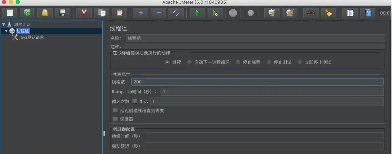Image resolution: width=392 pixels, height=154 pixels.
Task: Select Java默认请求 in the tree
Action: (31, 37)
